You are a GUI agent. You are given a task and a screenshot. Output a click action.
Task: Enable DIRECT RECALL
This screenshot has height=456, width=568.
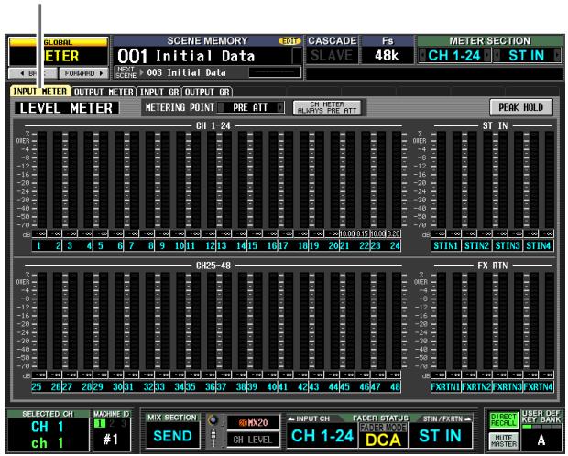pos(503,420)
